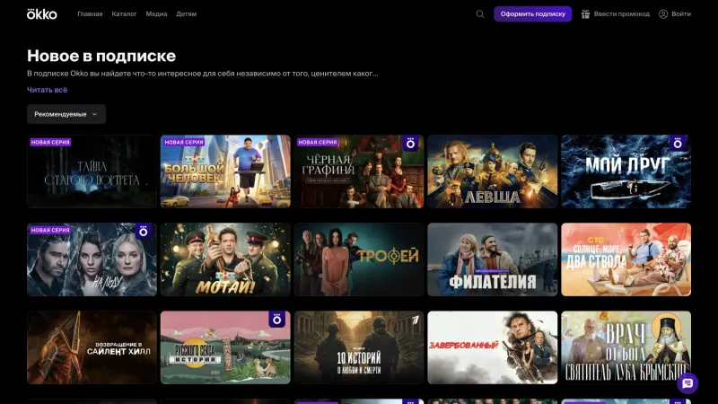Open the Трофей poster
This screenshot has height=404, width=718.
[x=359, y=259]
